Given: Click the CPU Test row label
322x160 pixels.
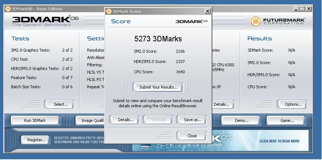Looking at the screenshot, I should (20, 59).
